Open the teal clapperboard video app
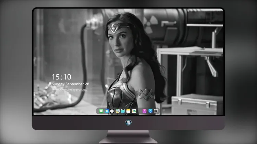 point(123,111)
